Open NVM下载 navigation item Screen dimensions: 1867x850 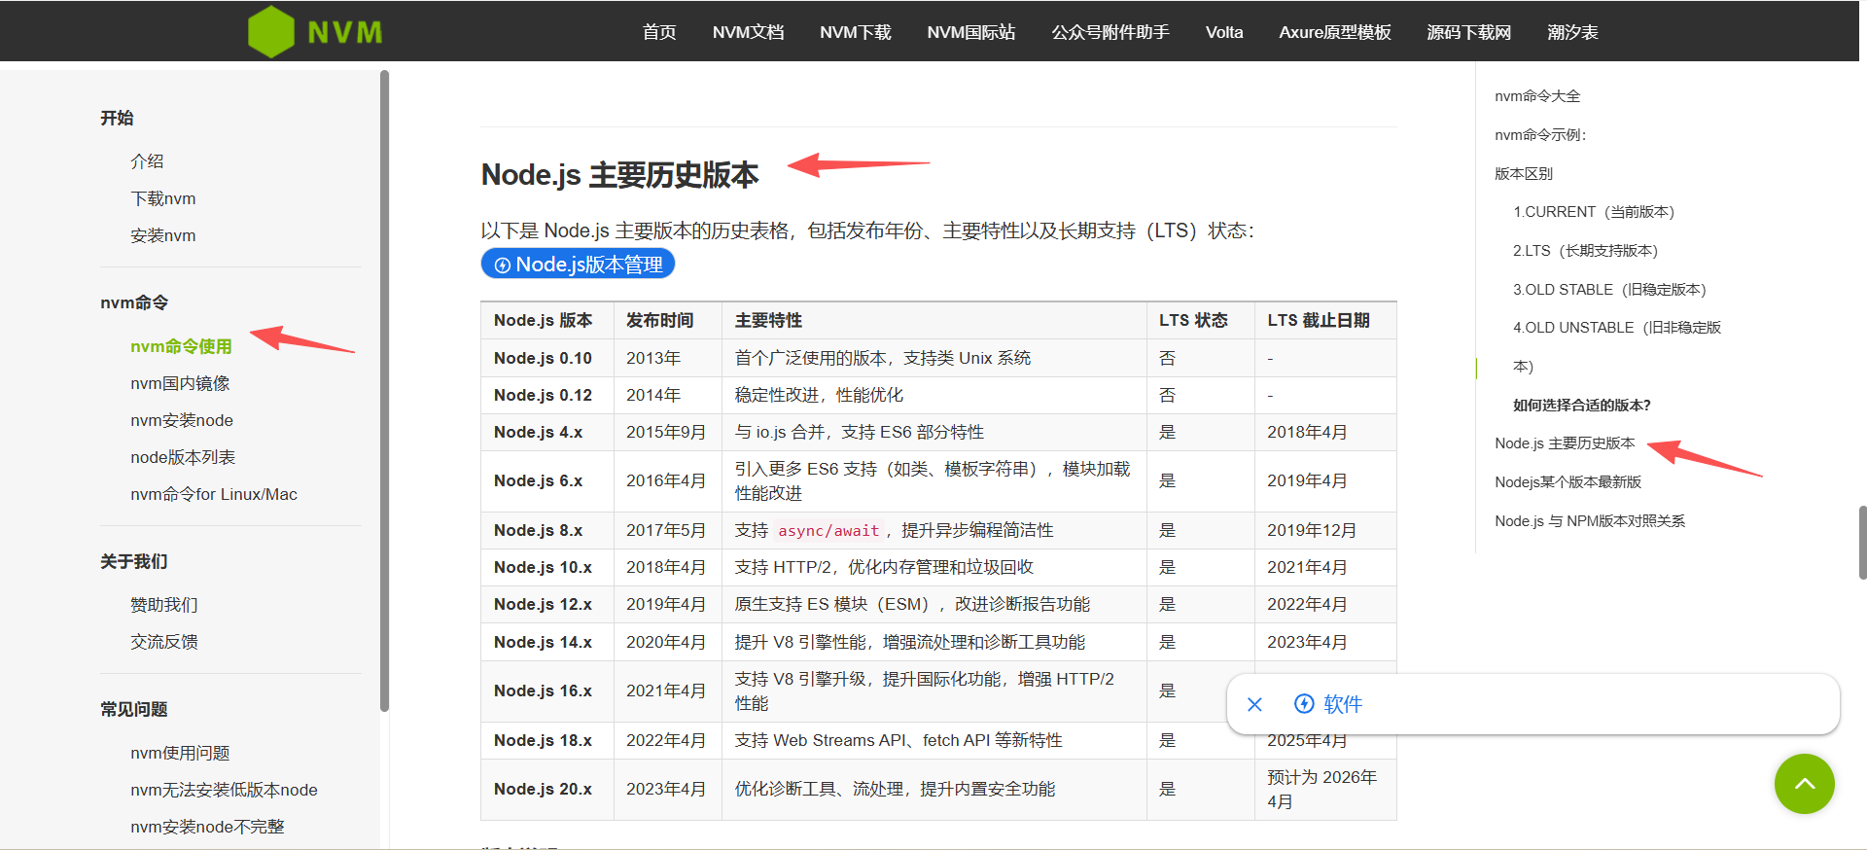pyautogui.click(x=855, y=32)
